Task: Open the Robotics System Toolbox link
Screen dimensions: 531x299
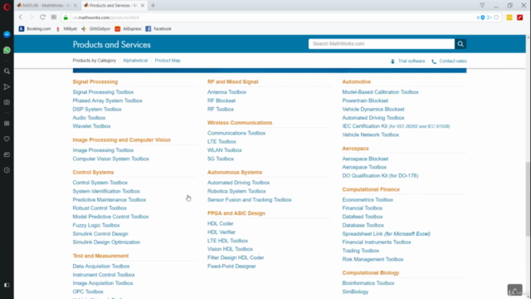Action: [x=236, y=191]
